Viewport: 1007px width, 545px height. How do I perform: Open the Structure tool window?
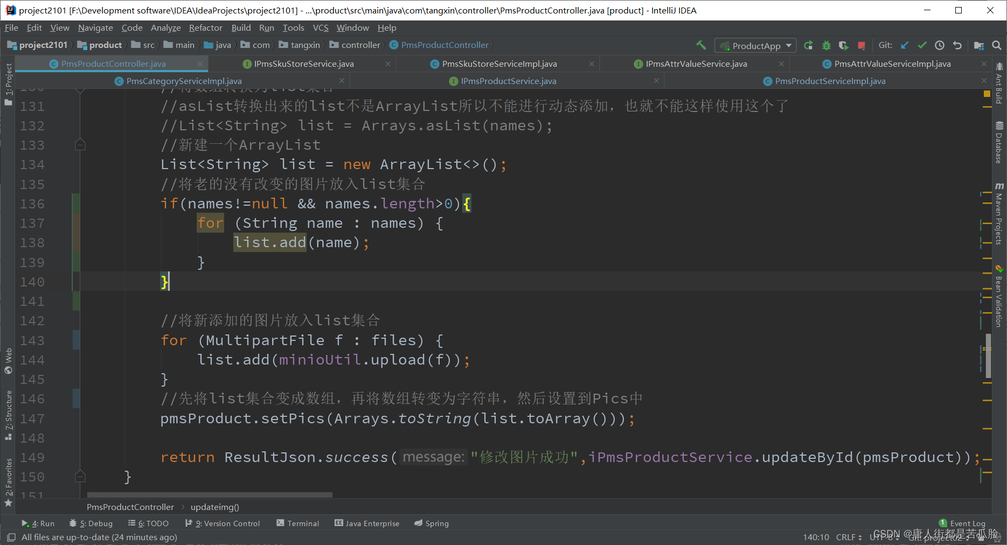8,415
